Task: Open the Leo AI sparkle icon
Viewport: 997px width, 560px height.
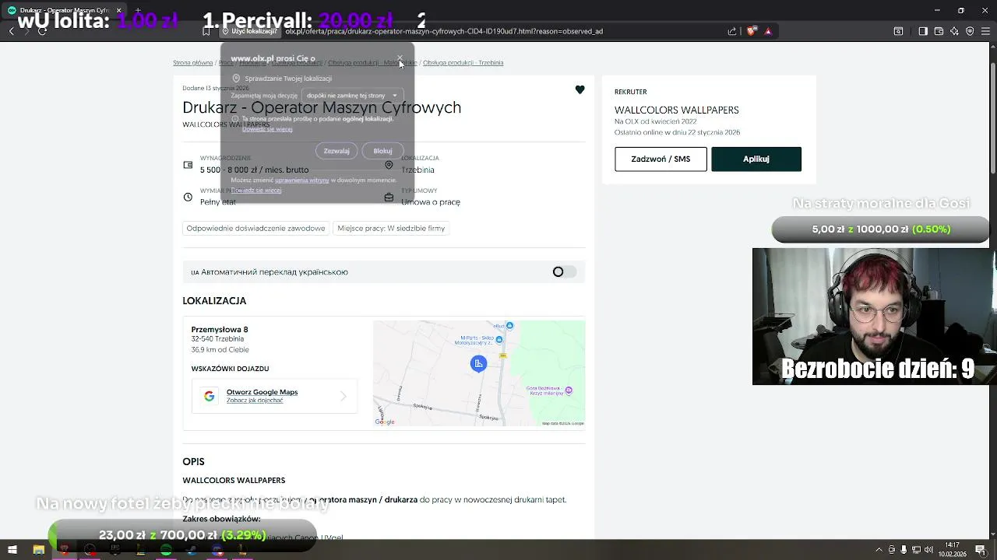Action: pos(954,31)
